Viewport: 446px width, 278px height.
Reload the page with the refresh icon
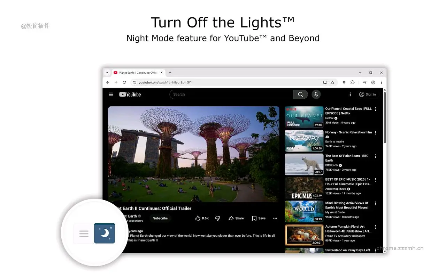click(x=124, y=82)
